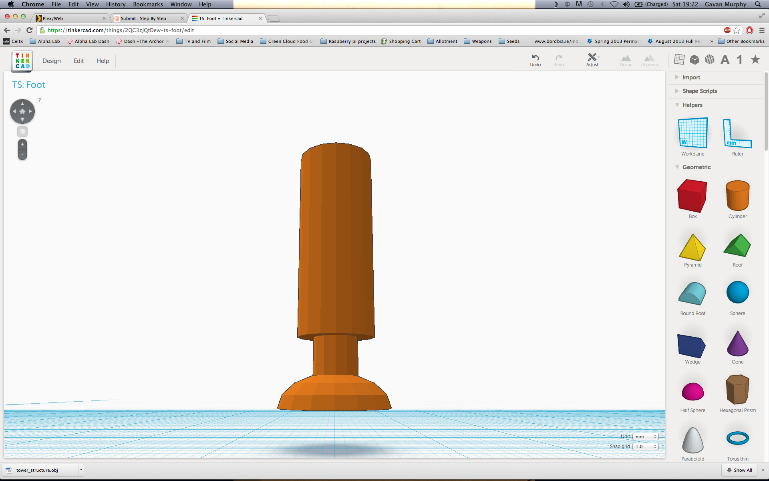Click the URL address bar
Screen dimensions: 769x481
coord(380,30)
